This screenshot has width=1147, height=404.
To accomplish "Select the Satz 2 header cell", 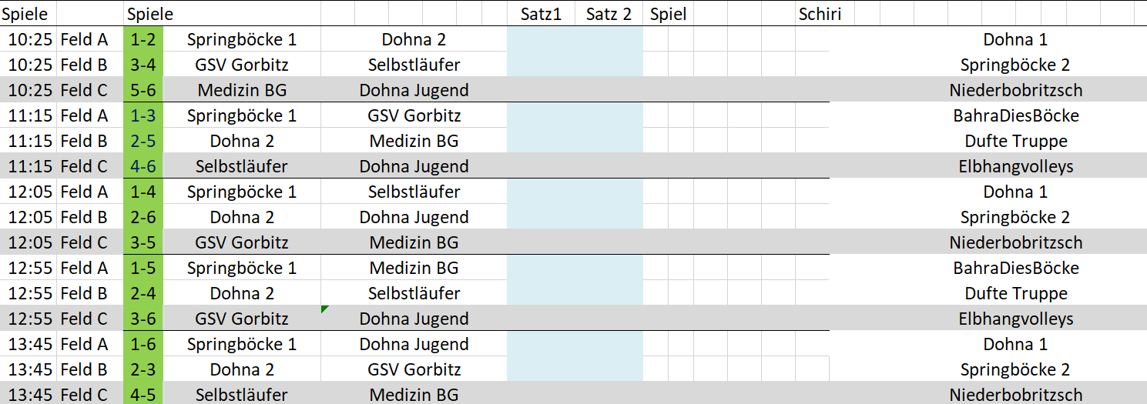I will [608, 14].
